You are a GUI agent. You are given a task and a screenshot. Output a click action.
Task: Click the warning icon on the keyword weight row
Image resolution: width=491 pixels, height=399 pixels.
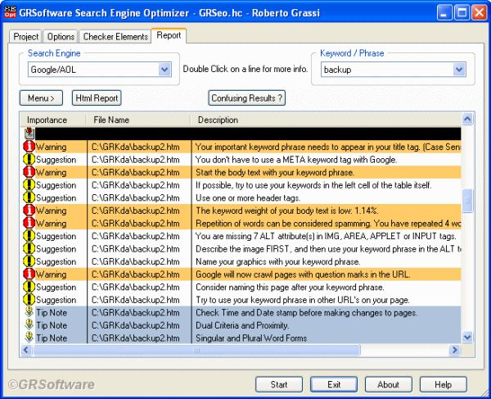click(x=29, y=211)
